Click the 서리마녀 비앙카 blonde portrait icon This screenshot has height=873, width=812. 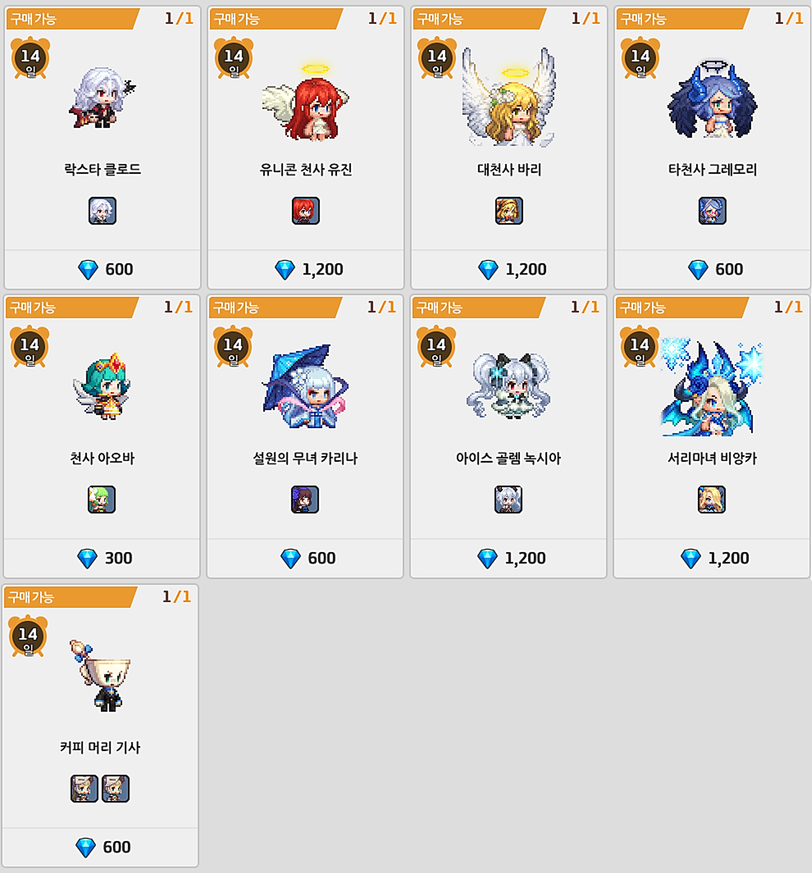(x=712, y=499)
